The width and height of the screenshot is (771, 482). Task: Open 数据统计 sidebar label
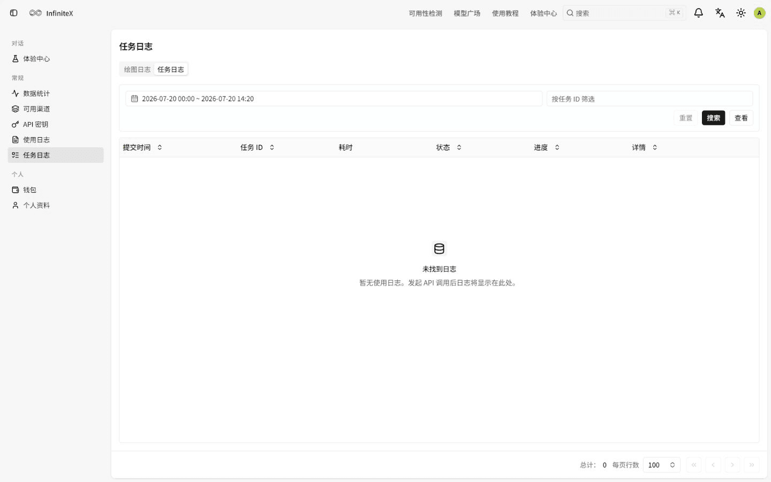click(x=36, y=93)
